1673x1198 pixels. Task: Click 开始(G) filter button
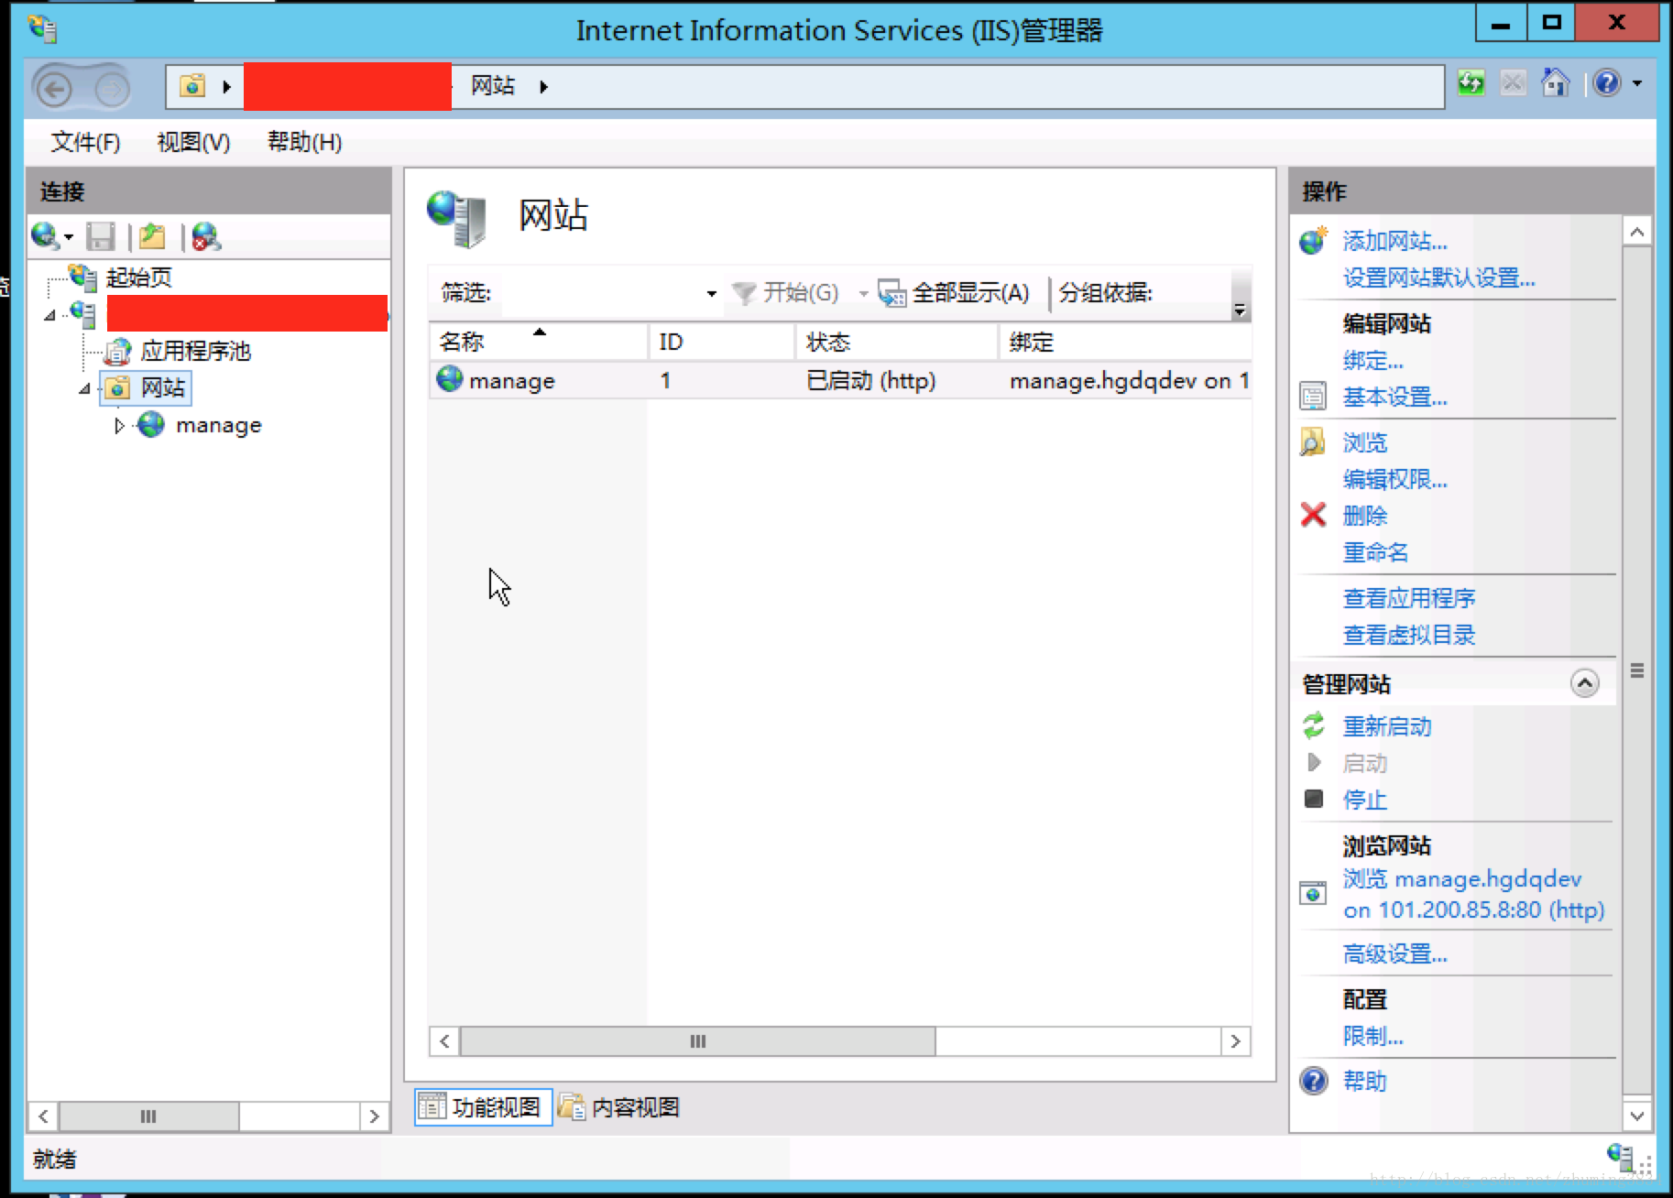click(786, 293)
